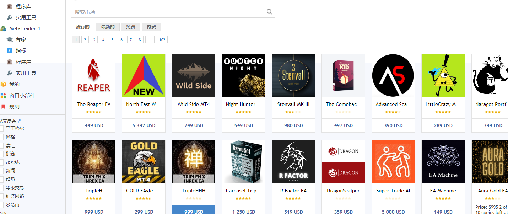Open Wild Side MT4 product image
508x214 pixels.
[194, 75]
